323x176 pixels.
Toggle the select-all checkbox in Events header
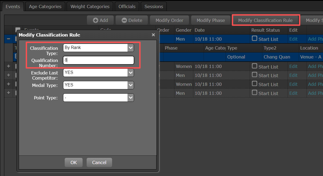click(18, 30)
